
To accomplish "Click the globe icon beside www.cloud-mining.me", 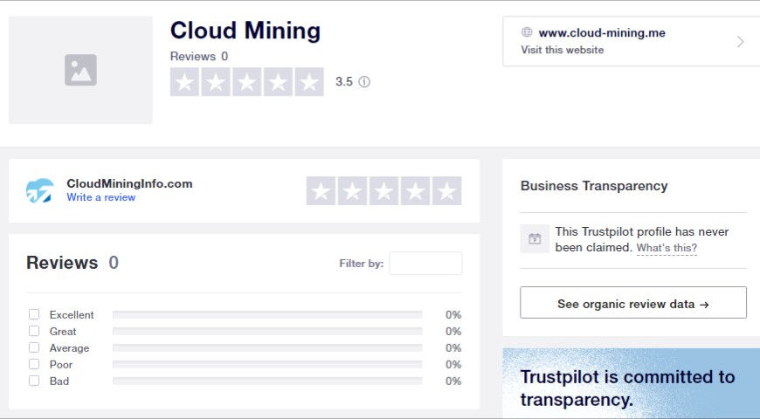I will pos(527,32).
